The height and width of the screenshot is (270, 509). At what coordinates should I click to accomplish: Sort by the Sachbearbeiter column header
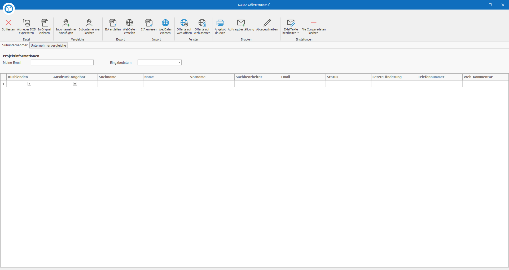257,77
